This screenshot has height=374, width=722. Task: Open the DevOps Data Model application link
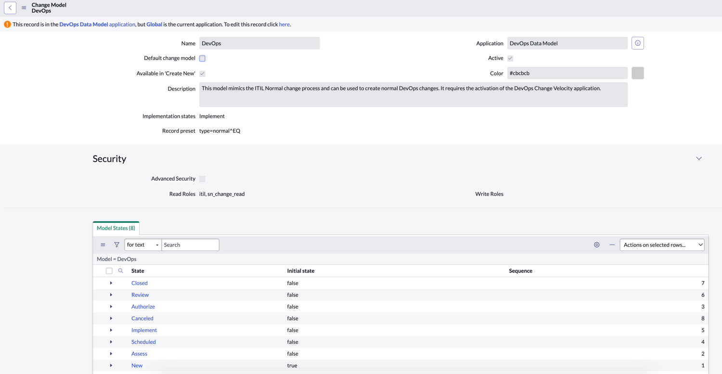pos(97,24)
